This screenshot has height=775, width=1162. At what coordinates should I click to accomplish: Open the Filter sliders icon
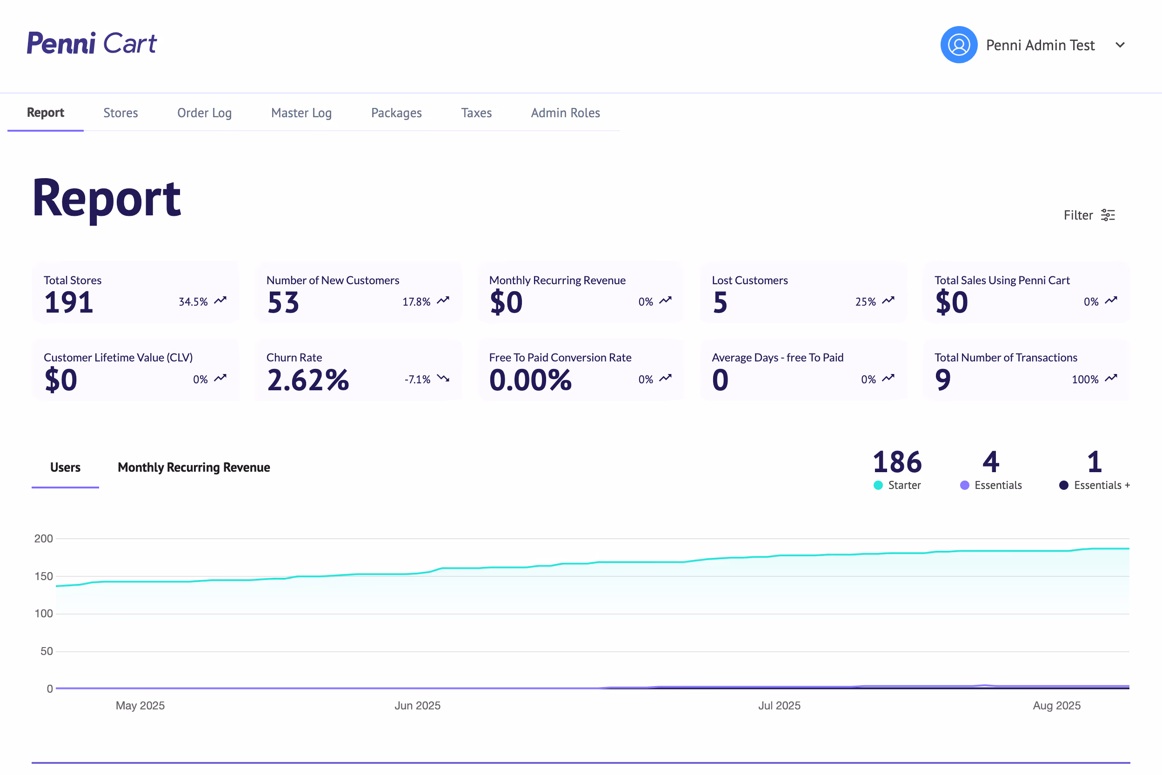pos(1108,215)
